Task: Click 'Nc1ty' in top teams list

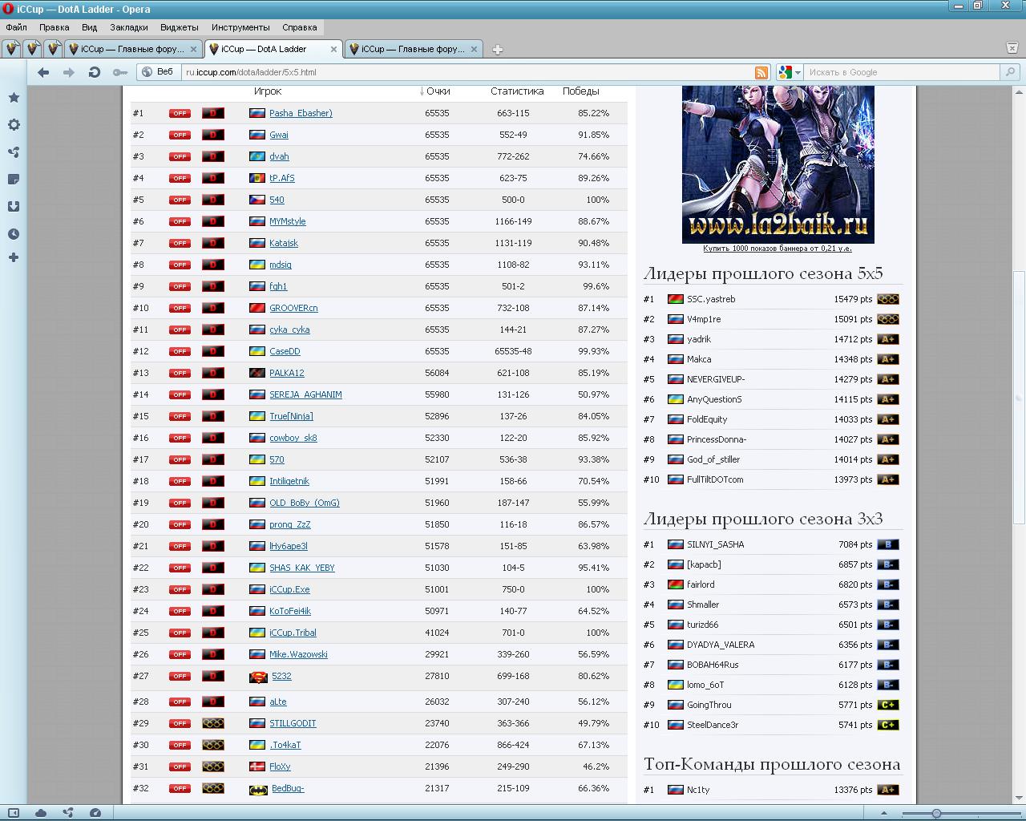Action: [698, 790]
